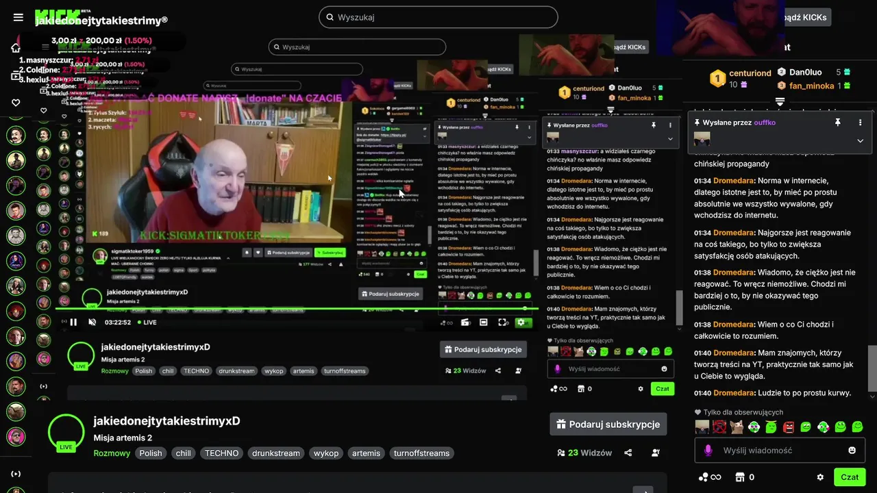Select the largest TECHNO tag
The width and height of the screenshot is (877, 493).
click(221, 453)
